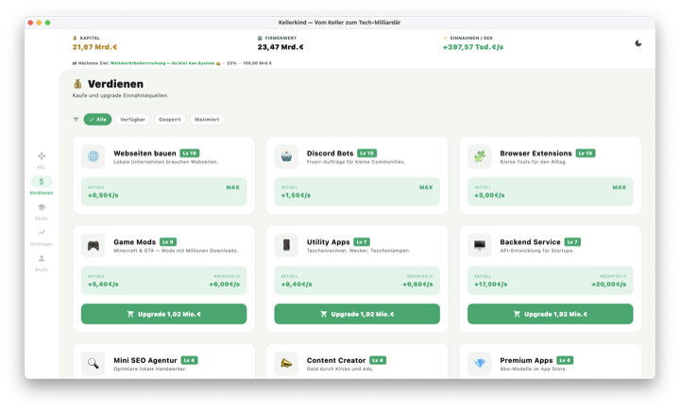Click the Discord Bots robot icon

pos(286,156)
